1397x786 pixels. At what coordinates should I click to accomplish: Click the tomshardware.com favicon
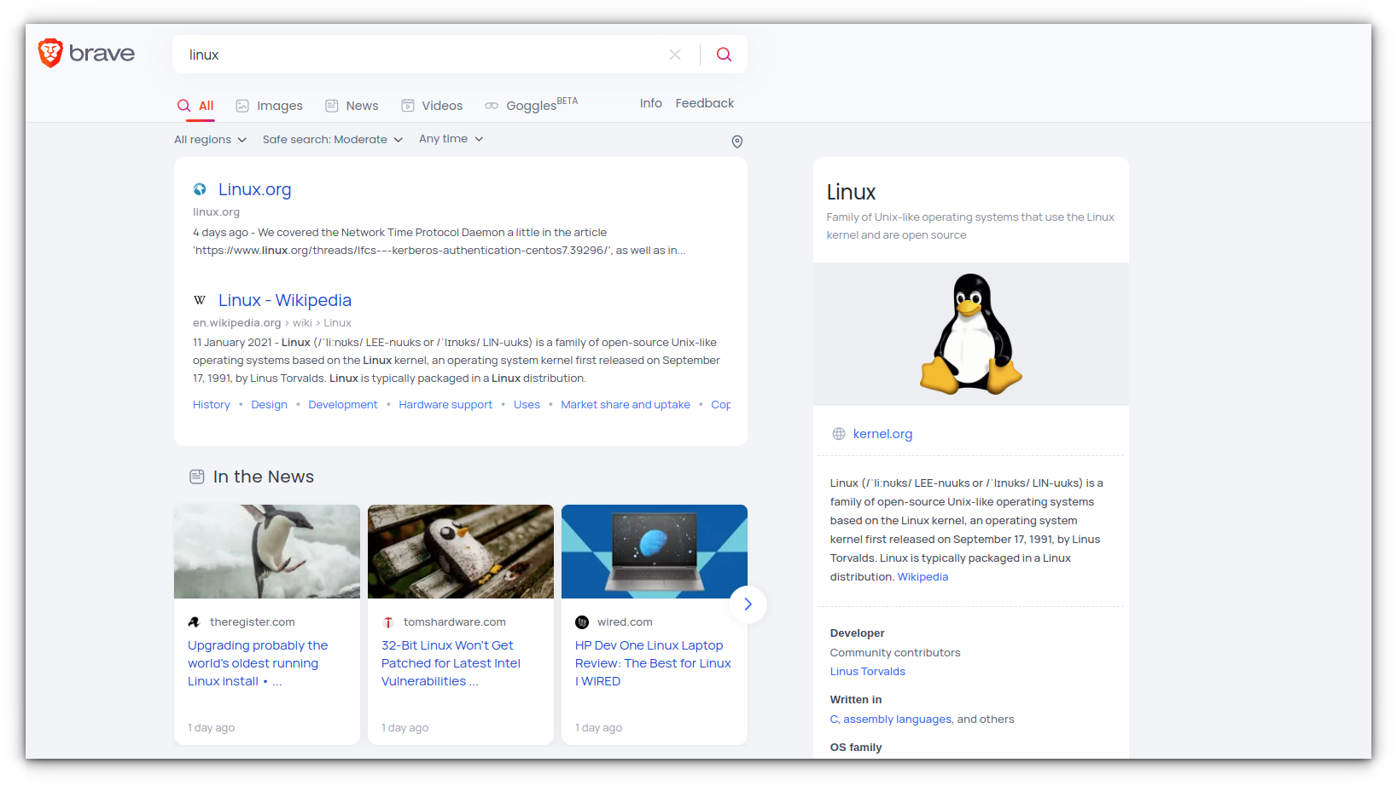[x=388, y=621]
